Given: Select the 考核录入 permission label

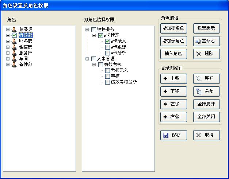Looking at the screenshot, I should 119,70.
